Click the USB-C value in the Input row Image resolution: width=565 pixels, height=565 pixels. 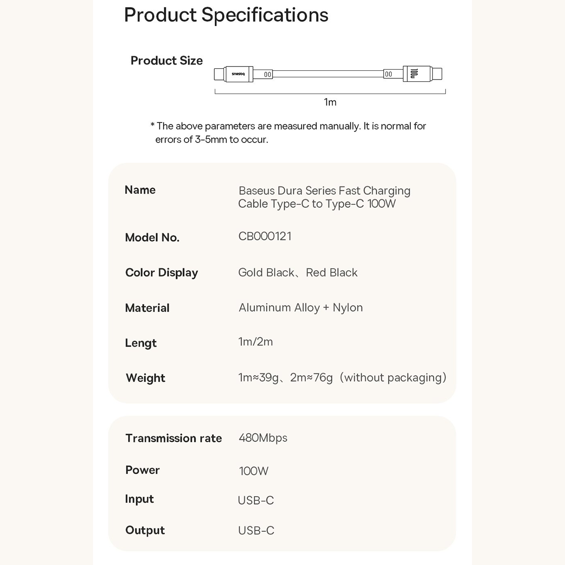tap(256, 500)
